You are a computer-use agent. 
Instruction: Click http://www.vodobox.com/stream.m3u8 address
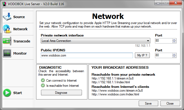point(117,91)
